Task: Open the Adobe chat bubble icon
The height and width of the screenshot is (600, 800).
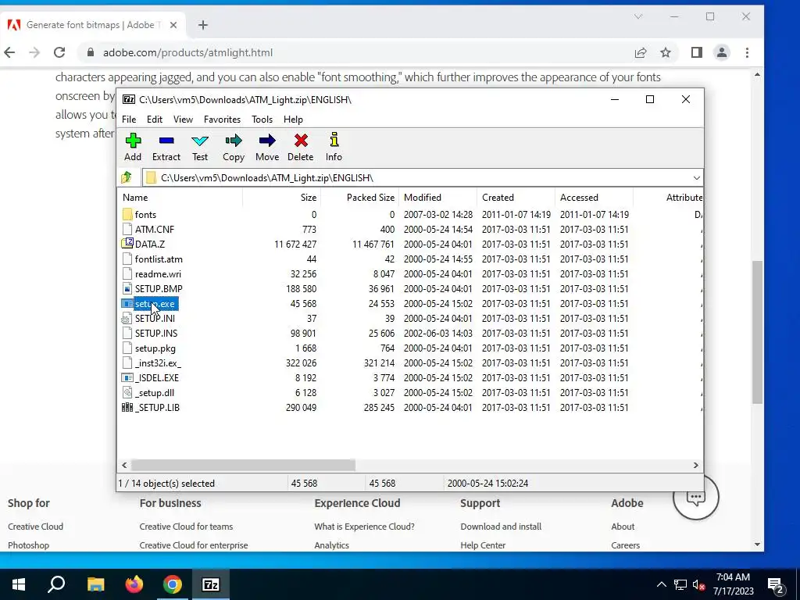Action: [695, 496]
